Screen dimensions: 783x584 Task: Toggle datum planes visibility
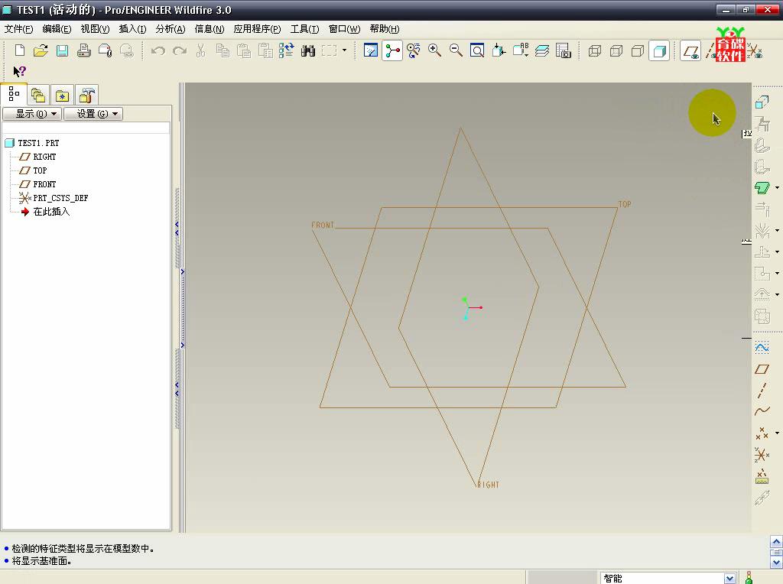690,50
